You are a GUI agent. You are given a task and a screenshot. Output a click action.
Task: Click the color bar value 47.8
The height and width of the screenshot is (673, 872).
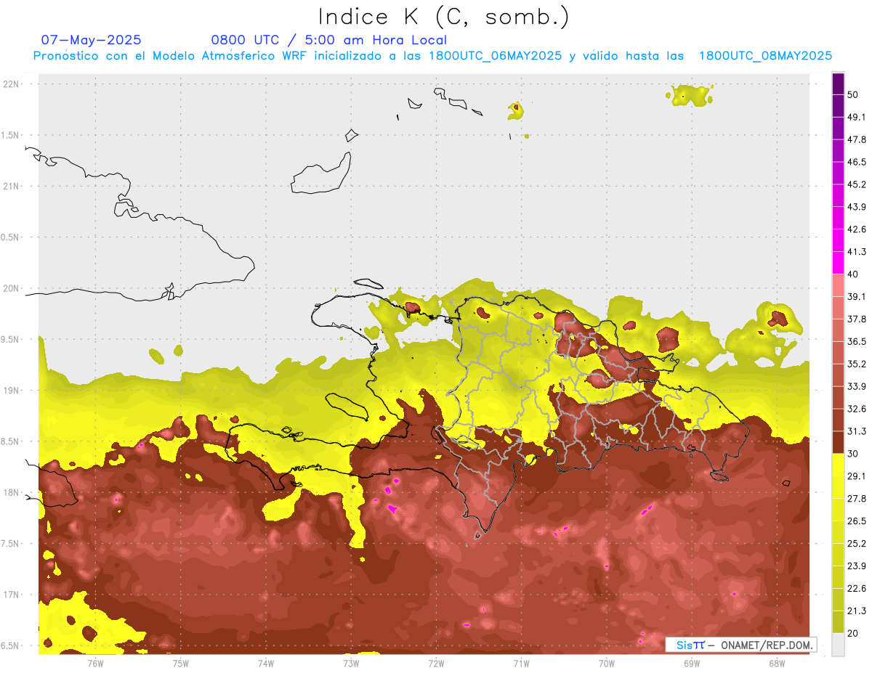click(857, 139)
